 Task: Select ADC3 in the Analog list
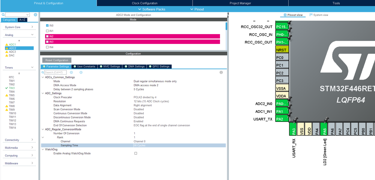point(12,52)
